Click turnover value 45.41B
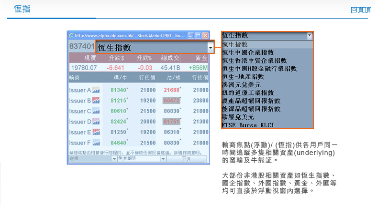This screenshot has height=206, width=377. tap(170, 68)
